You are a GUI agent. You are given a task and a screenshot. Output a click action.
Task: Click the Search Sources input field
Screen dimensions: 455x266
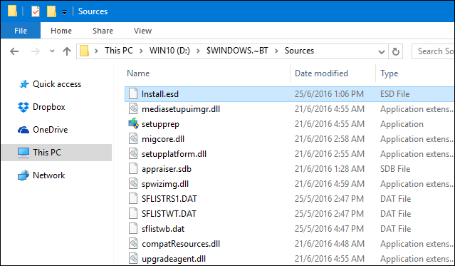coord(433,51)
